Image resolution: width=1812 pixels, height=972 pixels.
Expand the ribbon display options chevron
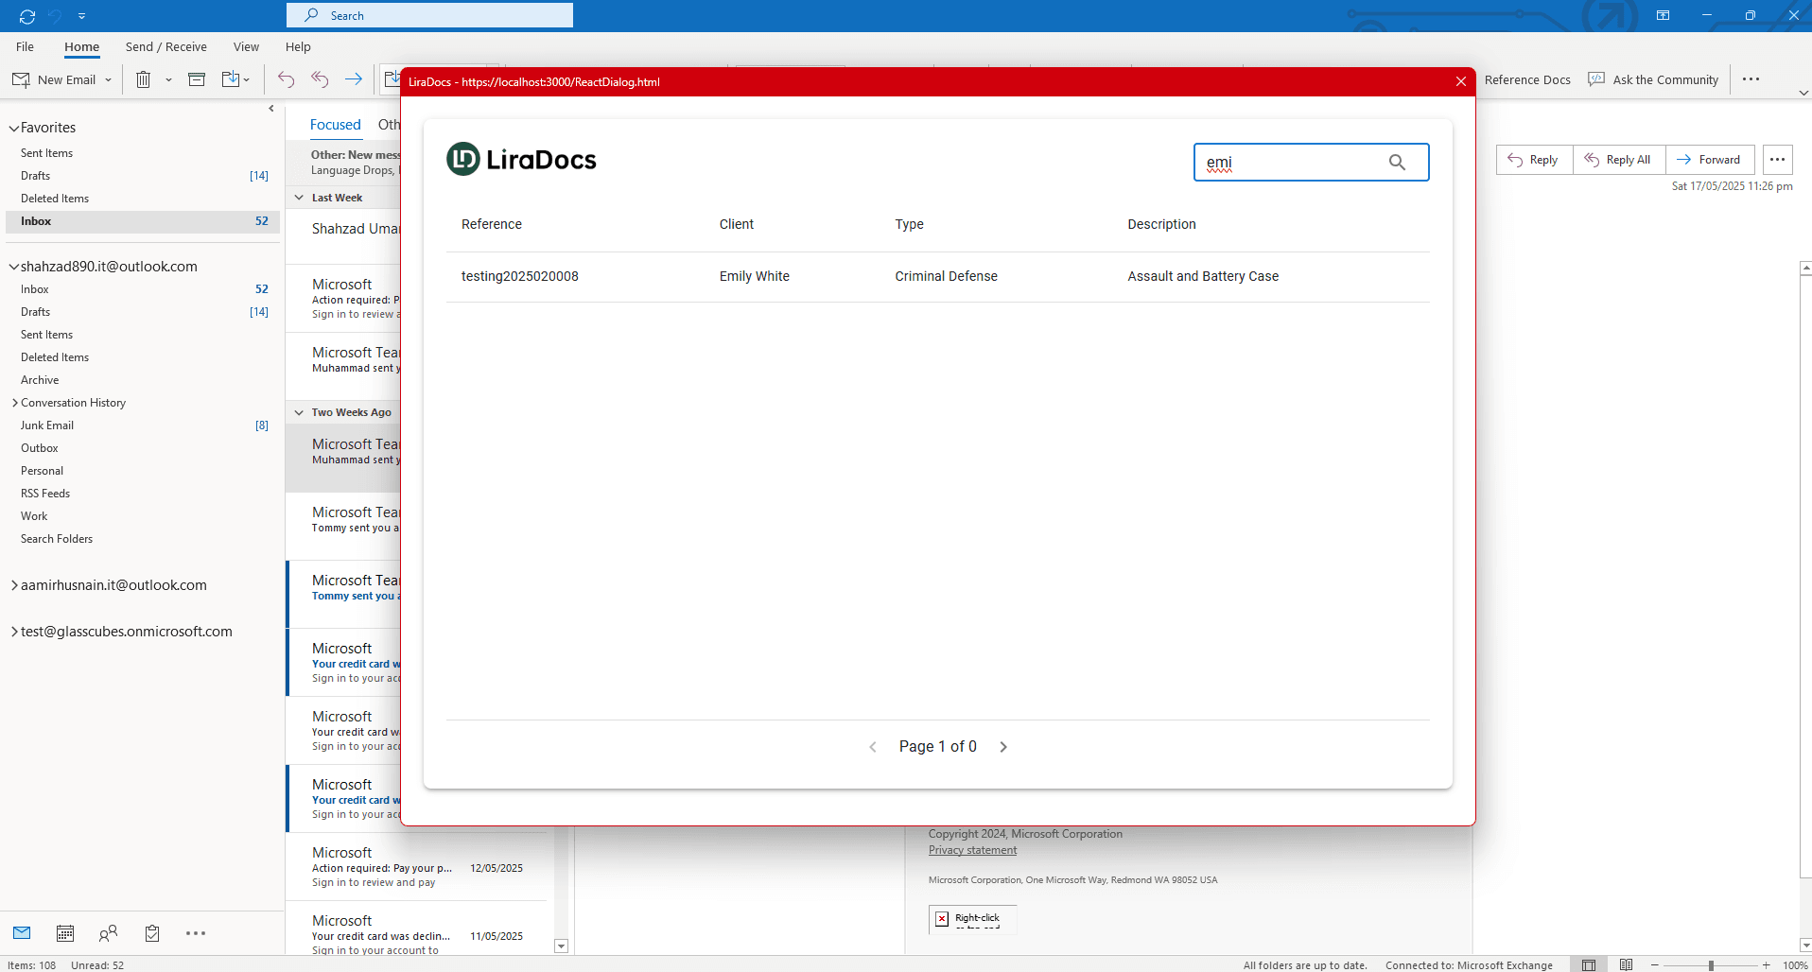[1803, 93]
